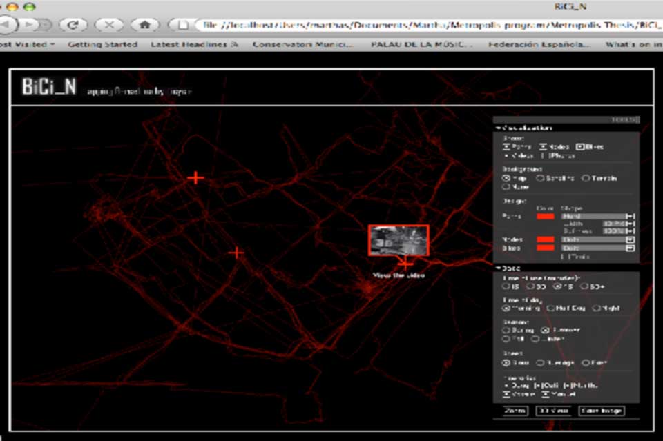The height and width of the screenshot is (441, 663).
Task: Reload the page with the refresh icon
Action: coord(73,25)
